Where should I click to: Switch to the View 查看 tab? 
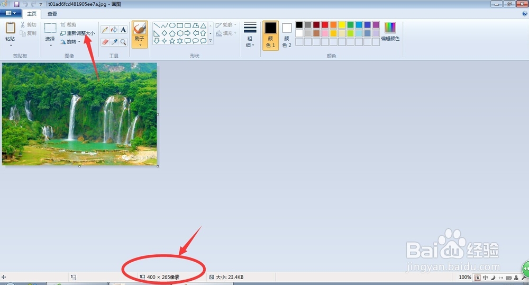click(x=52, y=14)
